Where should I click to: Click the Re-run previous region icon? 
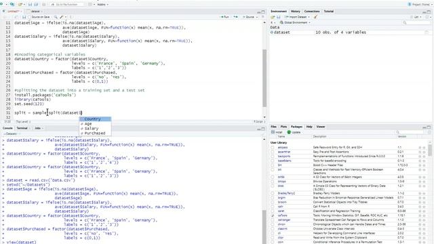pos(235,17)
